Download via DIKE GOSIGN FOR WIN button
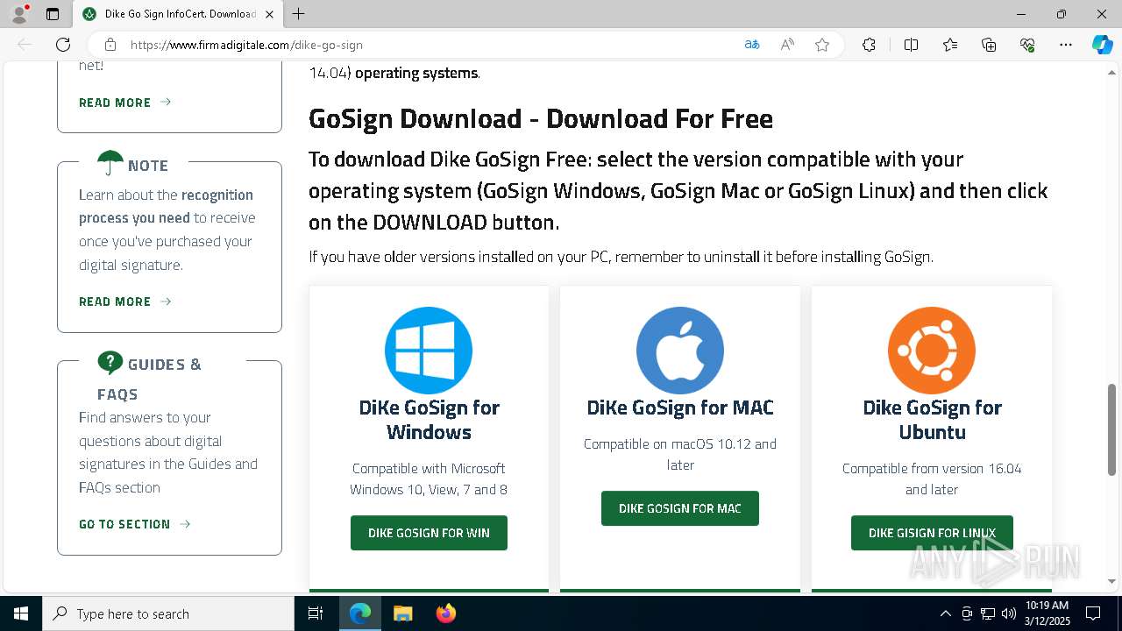The image size is (1122, 631). tap(429, 533)
